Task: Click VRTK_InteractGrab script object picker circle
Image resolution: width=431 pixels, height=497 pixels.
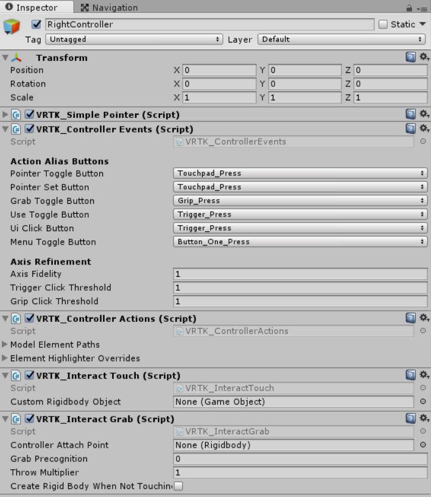Action: [x=422, y=431]
